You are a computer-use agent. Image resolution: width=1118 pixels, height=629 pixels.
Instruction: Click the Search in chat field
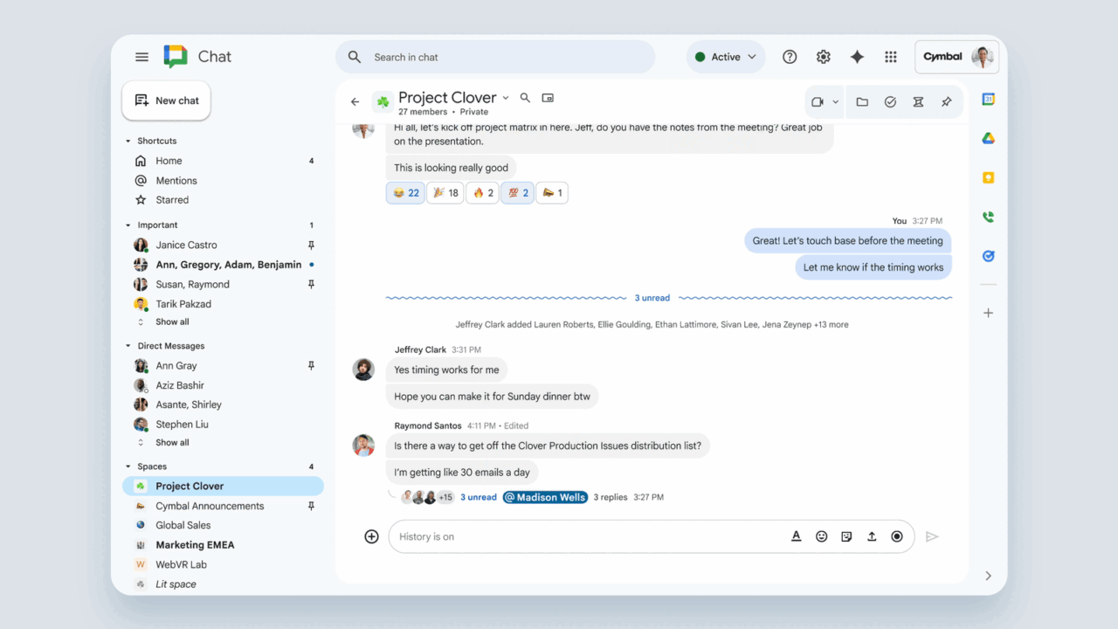pyautogui.click(x=507, y=57)
